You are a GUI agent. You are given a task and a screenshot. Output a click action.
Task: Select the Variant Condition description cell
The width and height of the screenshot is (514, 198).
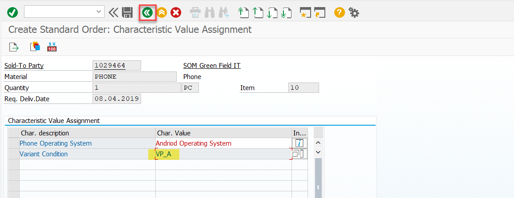87,154
